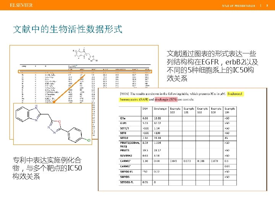Click the SMYD2-FL row label
Image resolution: width=275 pixels, height=206 pixels.
point(126,172)
